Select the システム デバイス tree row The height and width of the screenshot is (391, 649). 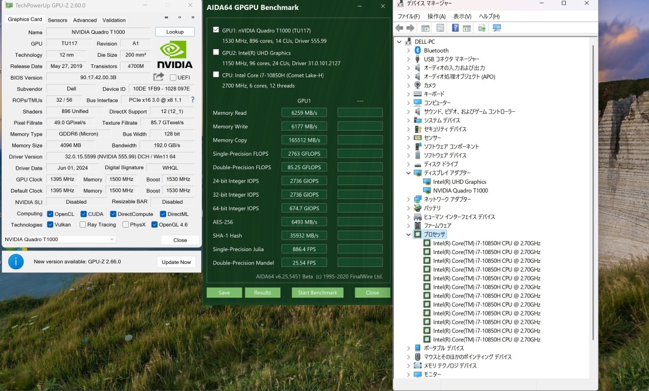pyautogui.click(x=442, y=120)
